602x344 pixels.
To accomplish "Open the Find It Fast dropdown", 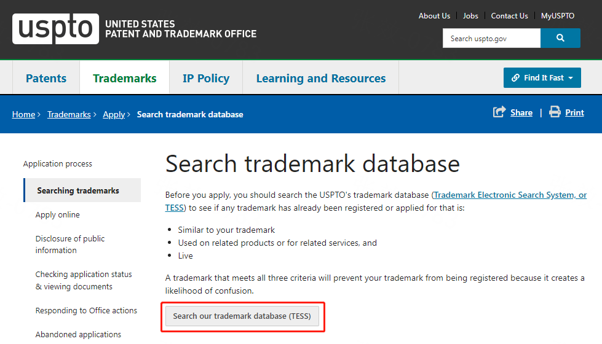I will (x=542, y=78).
